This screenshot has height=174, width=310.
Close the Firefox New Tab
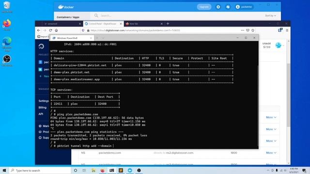[x=161, y=24]
